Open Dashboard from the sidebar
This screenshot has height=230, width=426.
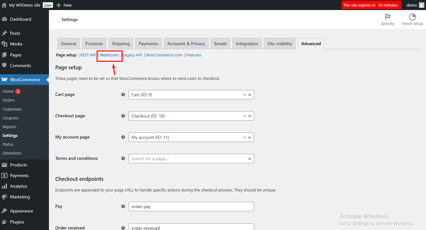20,19
